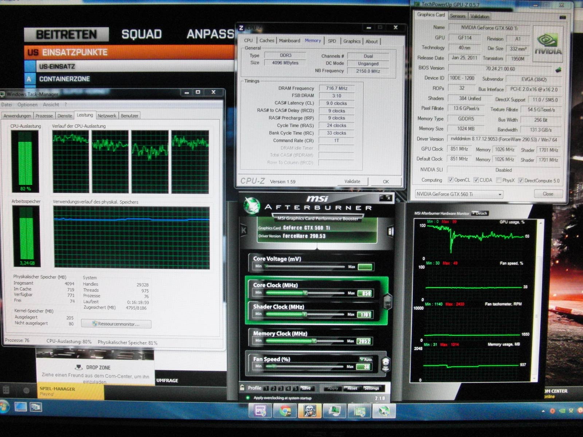Open the CPU tab in CPU-Z
This screenshot has width=583, height=437.
(249, 41)
